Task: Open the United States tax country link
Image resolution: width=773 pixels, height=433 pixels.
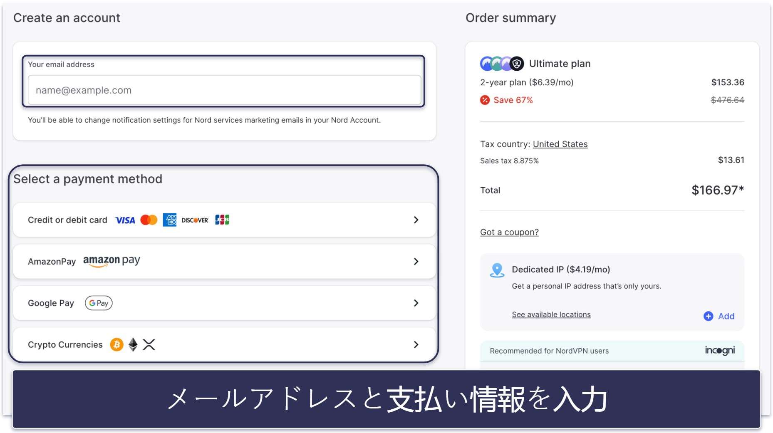Action: pyautogui.click(x=560, y=144)
